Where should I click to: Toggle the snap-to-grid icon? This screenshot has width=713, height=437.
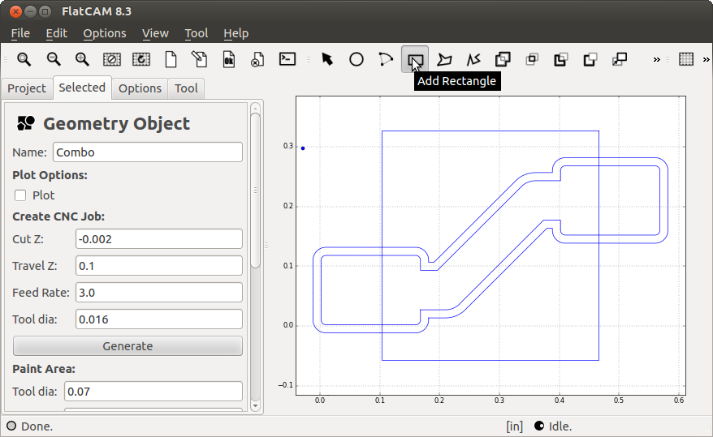(x=686, y=59)
